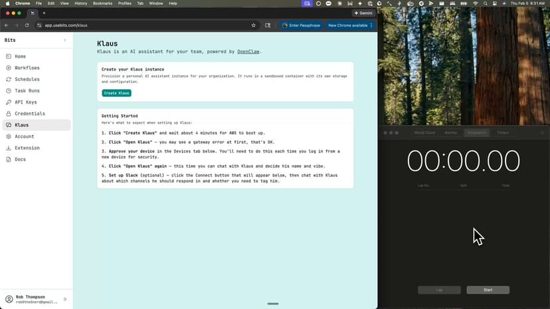
Task: Click the Bits logo text in sidebar
Action: point(10,40)
